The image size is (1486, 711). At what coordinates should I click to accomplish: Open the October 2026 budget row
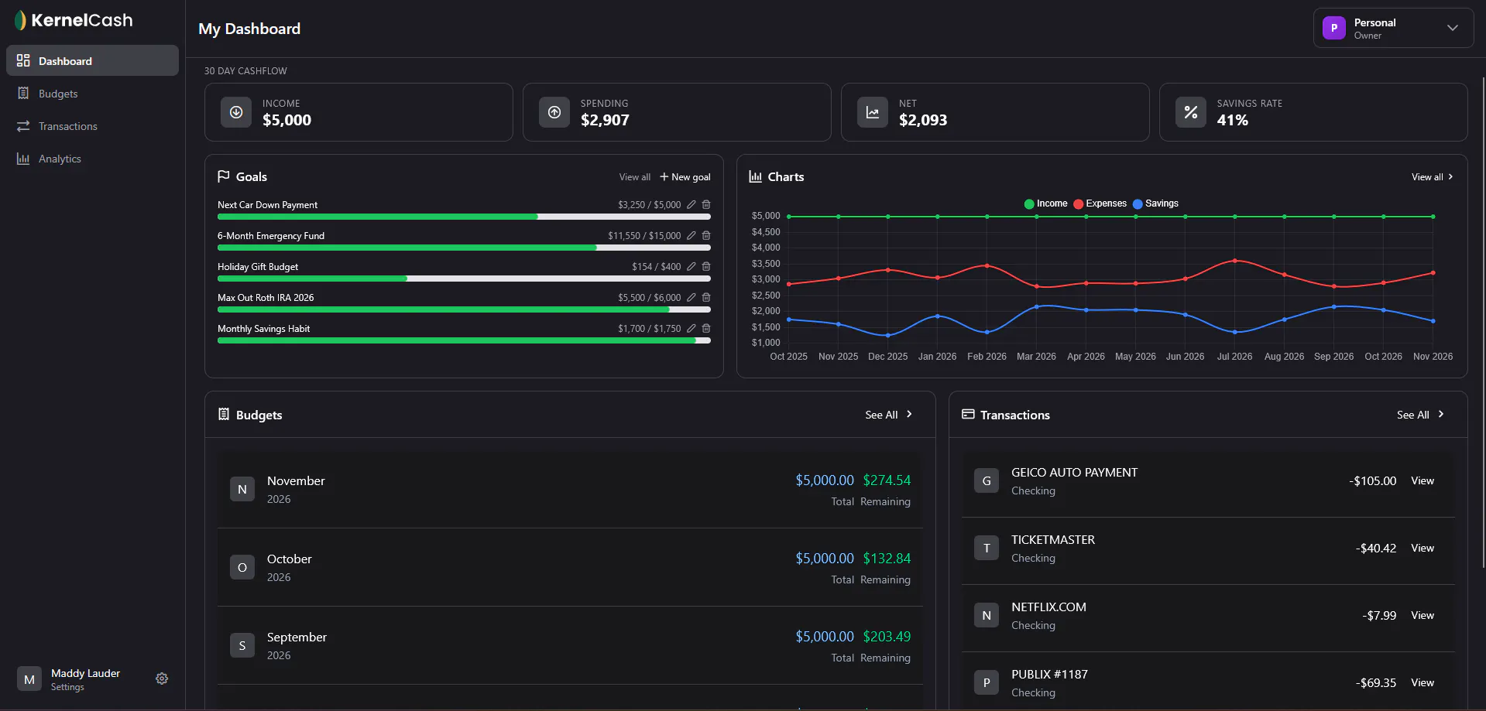570,567
